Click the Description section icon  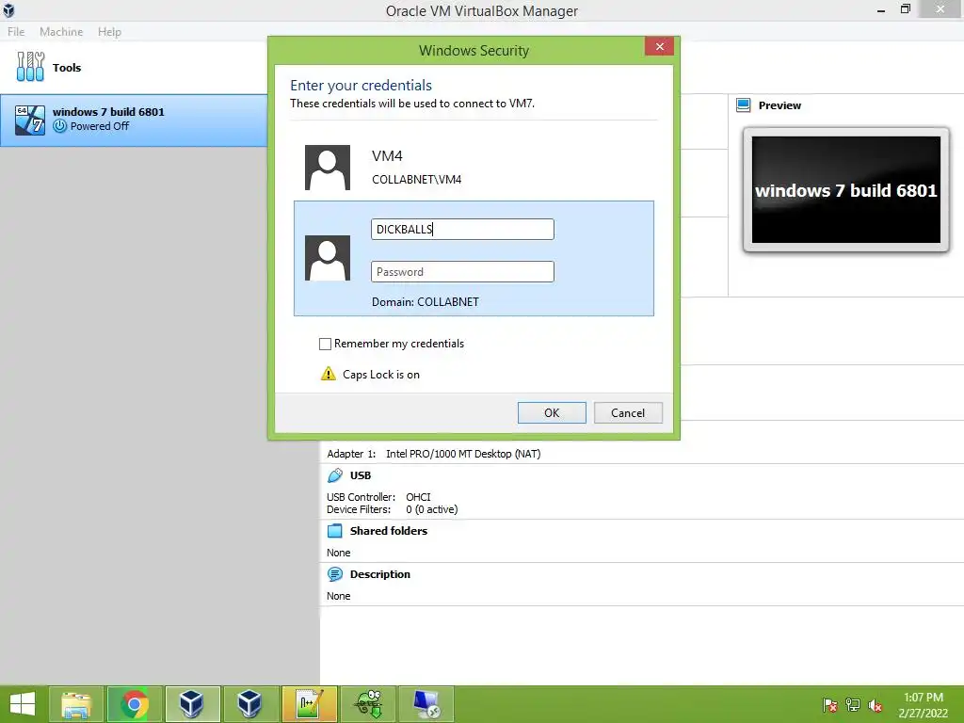click(x=335, y=574)
